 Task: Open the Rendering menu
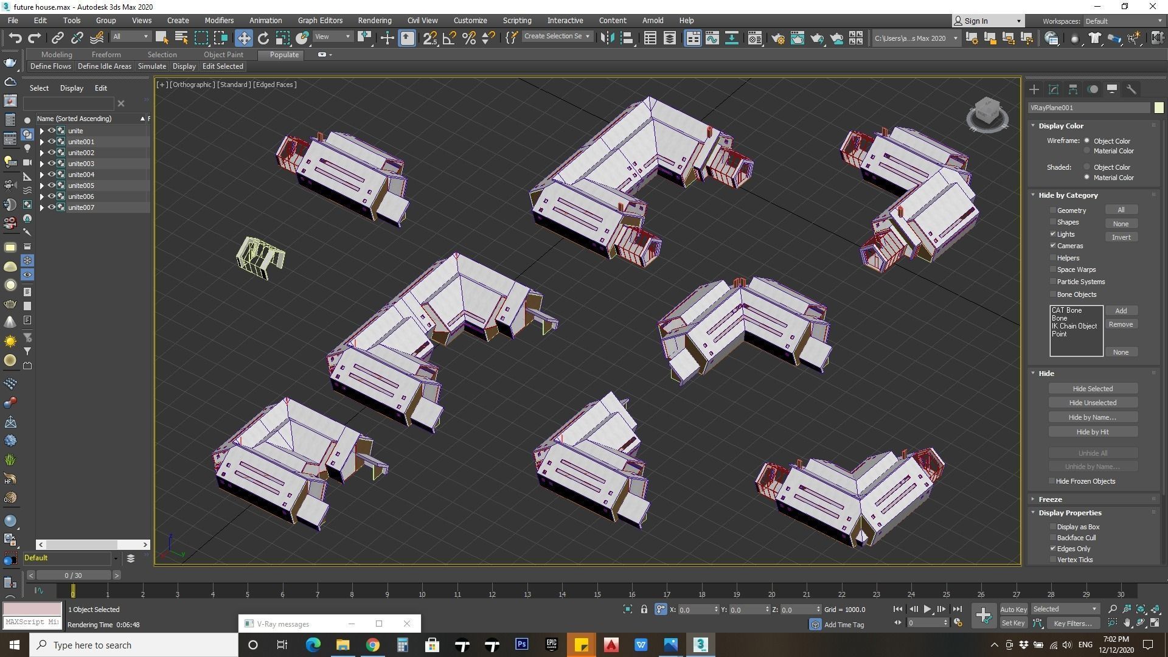(375, 20)
